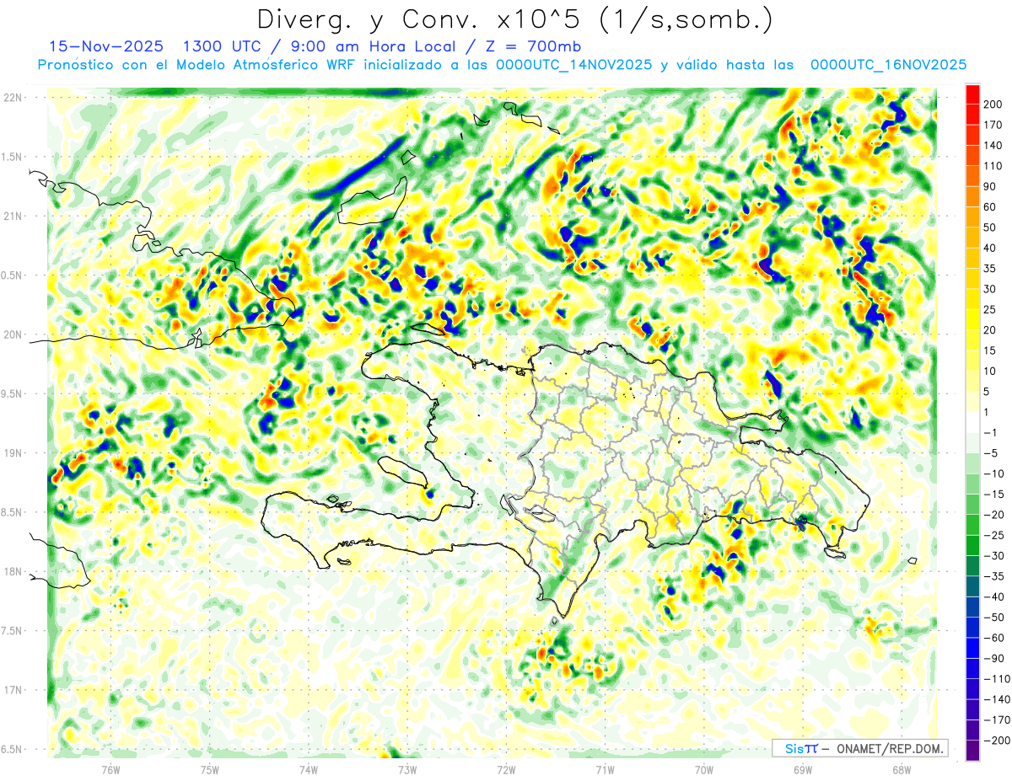Click the pale green swatch between -1 and -5
This screenshot has height=781, width=1012.
[972, 443]
